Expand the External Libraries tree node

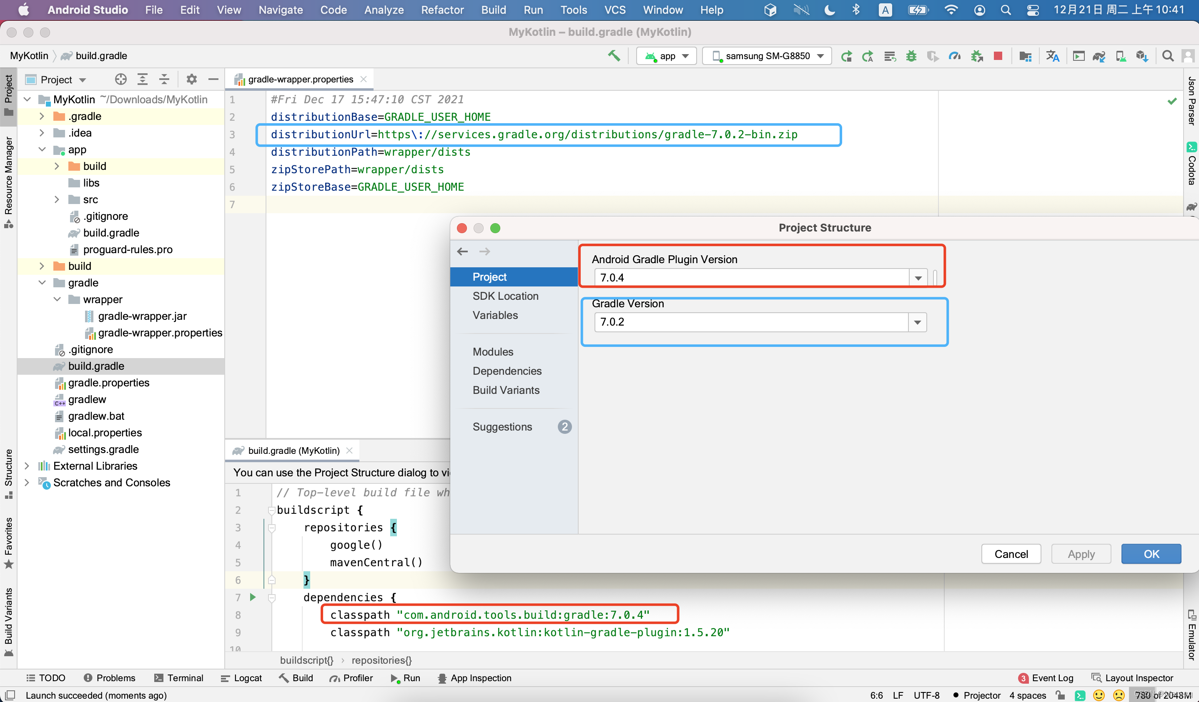tap(27, 466)
